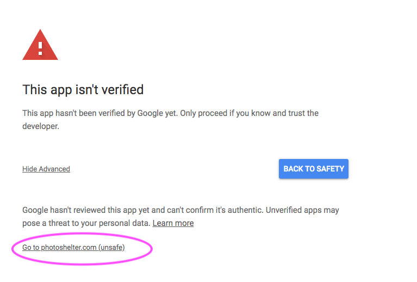Proceed to photoshelter.com despite the unsafe warning
417x282 pixels.
[x=73, y=248]
